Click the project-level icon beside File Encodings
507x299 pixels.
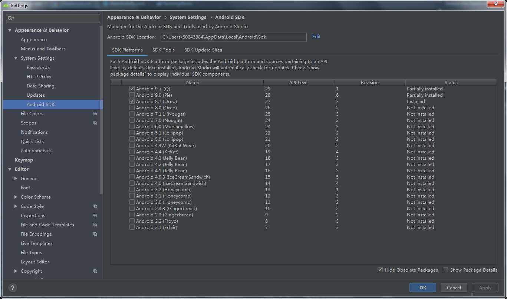coord(95,234)
